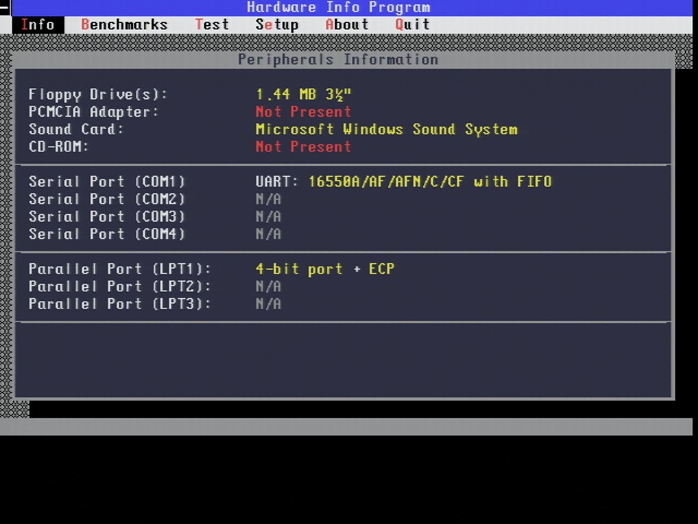
Task: Click Microsoft Windows Sound System value
Action: [x=386, y=129]
